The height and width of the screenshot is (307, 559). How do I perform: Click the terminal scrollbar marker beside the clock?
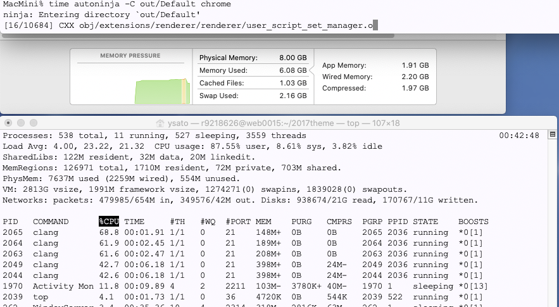pyautogui.click(x=552, y=135)
